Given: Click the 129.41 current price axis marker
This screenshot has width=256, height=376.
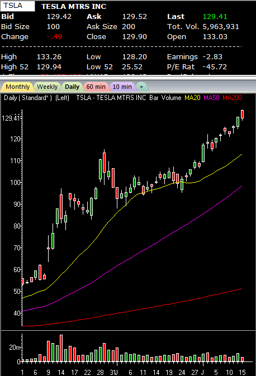Looking at the screenshot, I should point(11,118).
